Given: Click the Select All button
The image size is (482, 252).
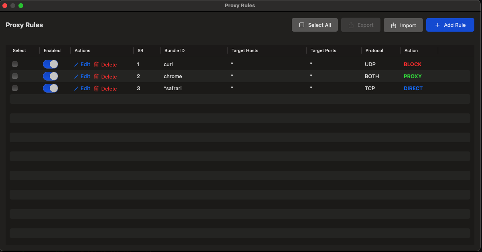Looking at the screenshot, I should click(x=315, y=25).
